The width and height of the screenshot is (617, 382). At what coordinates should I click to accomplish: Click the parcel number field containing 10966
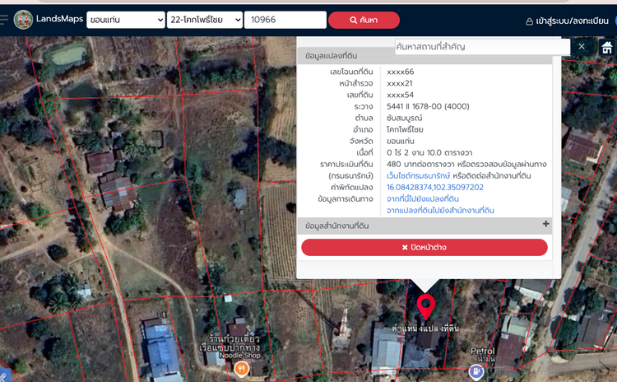pyautogui.click(x=285, y=20)
